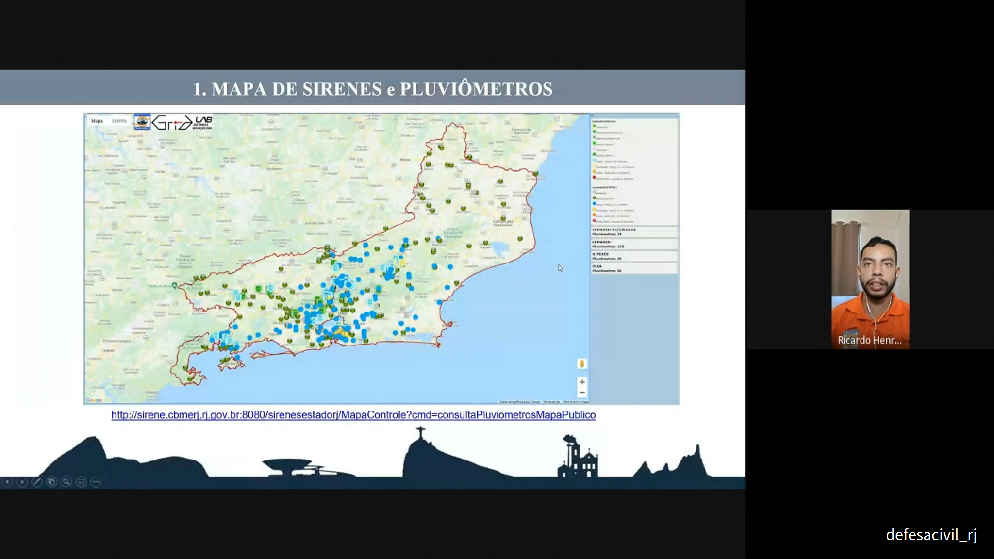
Task: Advance to next slide with forward arrow
Action: point(22,482)
